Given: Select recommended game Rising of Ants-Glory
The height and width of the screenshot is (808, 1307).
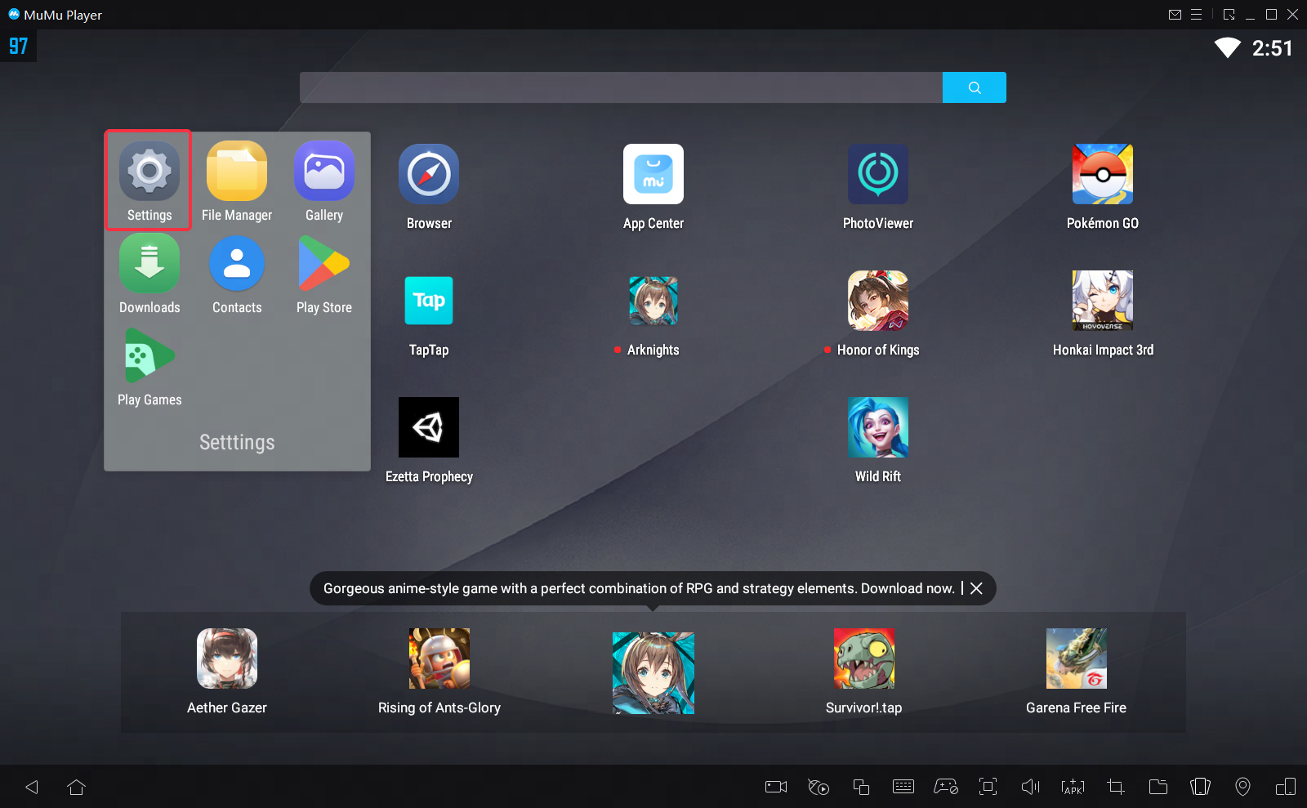Looking at the screenshot, I should 439,658.
